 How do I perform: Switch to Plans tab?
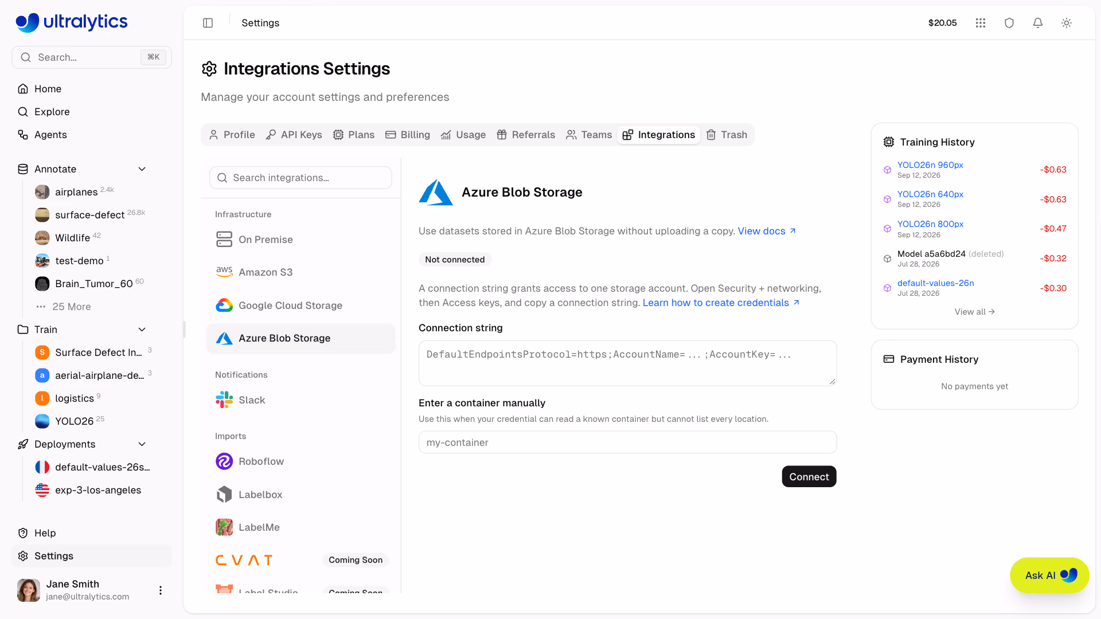point(354,135)
